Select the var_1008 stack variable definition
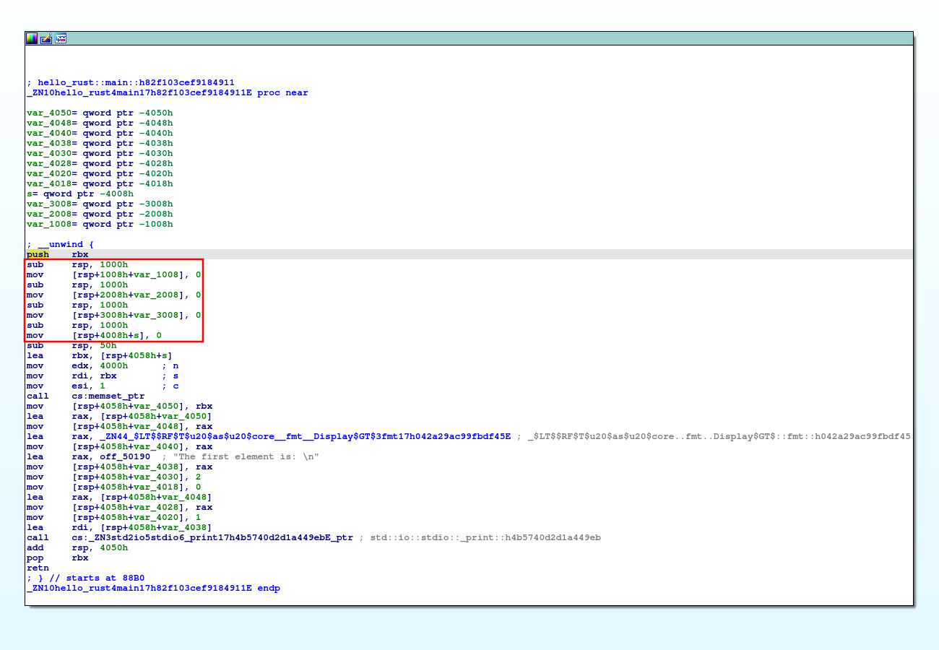 pos(51,224)
